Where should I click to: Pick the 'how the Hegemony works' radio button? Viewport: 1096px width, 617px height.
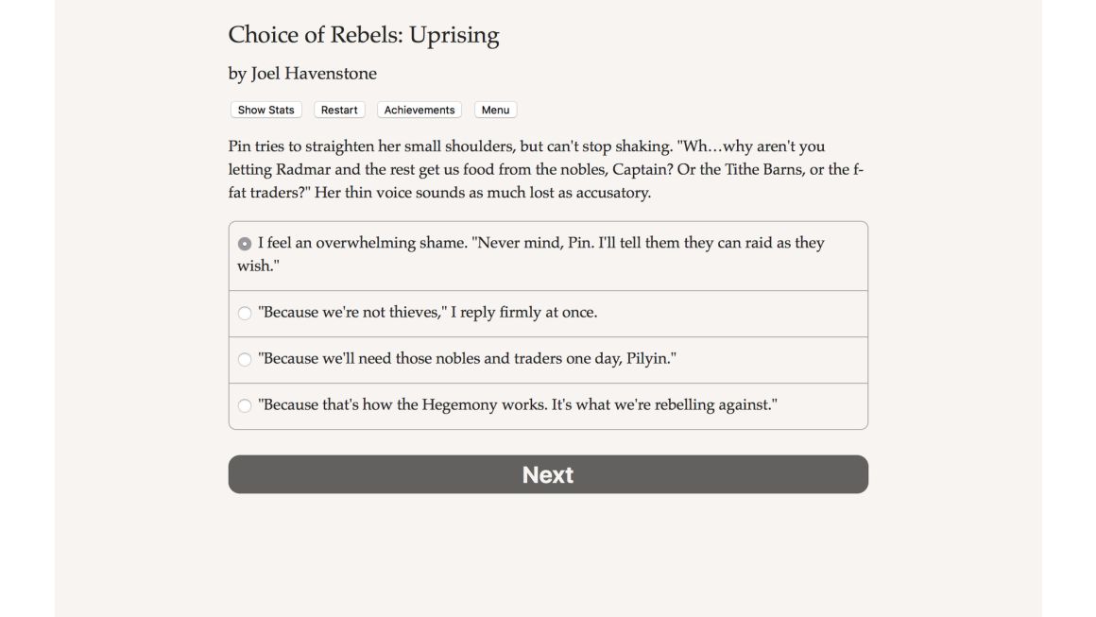point(245,405)
